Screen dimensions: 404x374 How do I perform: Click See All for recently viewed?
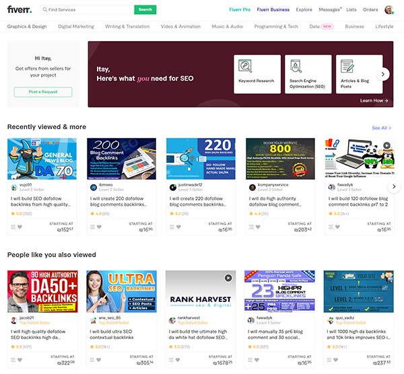381,128
